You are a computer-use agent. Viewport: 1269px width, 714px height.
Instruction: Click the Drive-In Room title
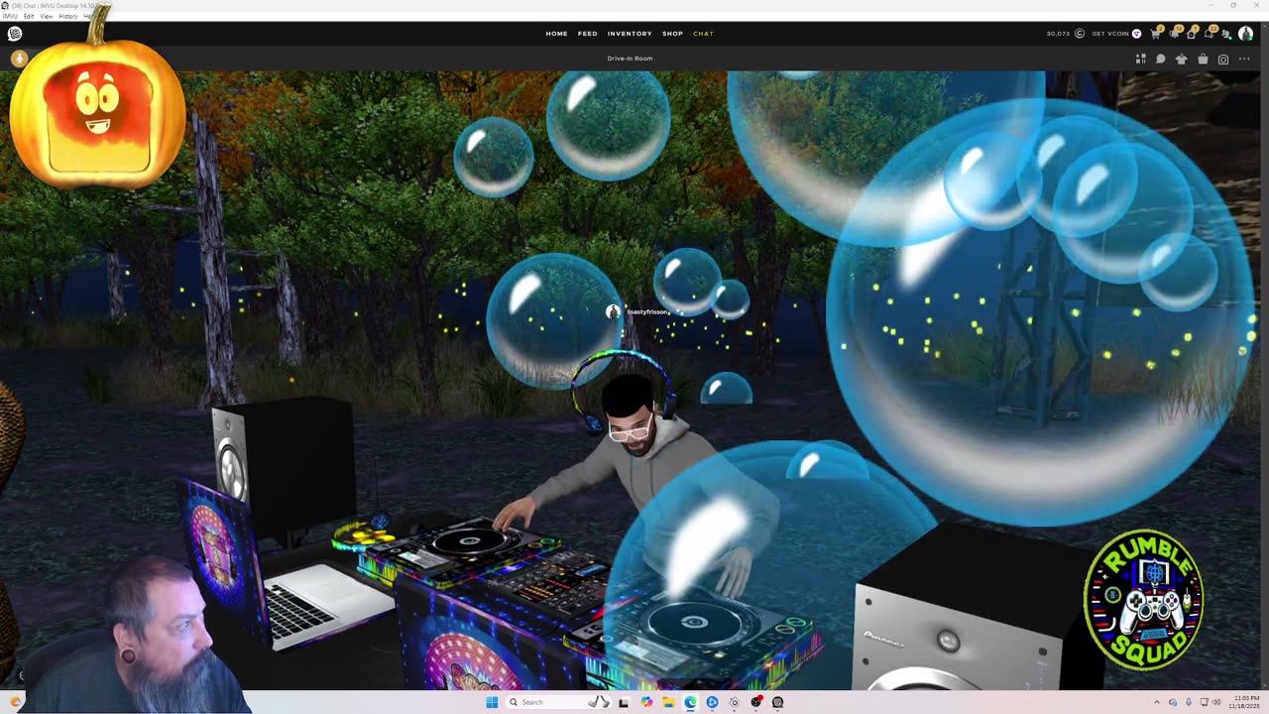click(x=630, y=59)
